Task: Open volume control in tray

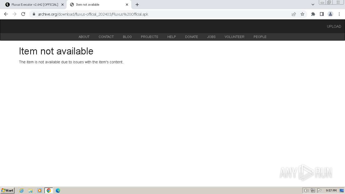Action: [306, 190]
